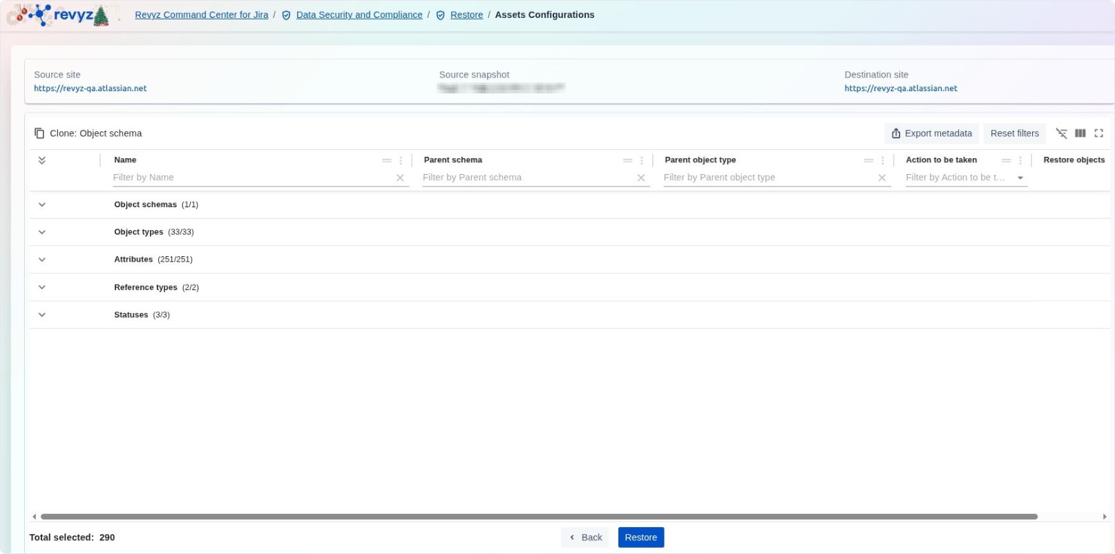Open the show/hide columns icon
Viewport: 1115px width, 554px height.
click(x=1080, y=133)
